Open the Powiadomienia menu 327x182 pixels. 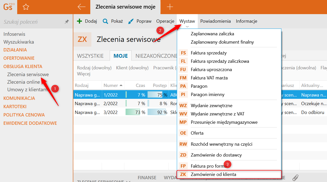(x=215, y=21)
